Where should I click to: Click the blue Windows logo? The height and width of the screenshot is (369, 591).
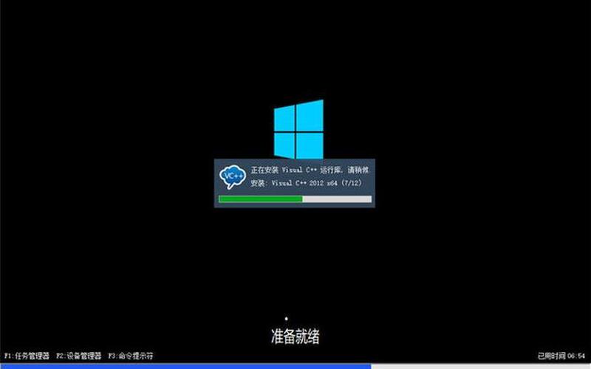298,129
